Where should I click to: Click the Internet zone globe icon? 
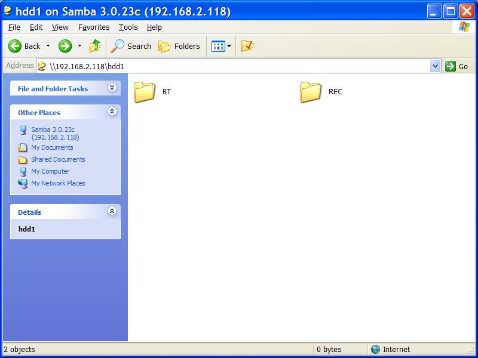[x=375, y=349]
